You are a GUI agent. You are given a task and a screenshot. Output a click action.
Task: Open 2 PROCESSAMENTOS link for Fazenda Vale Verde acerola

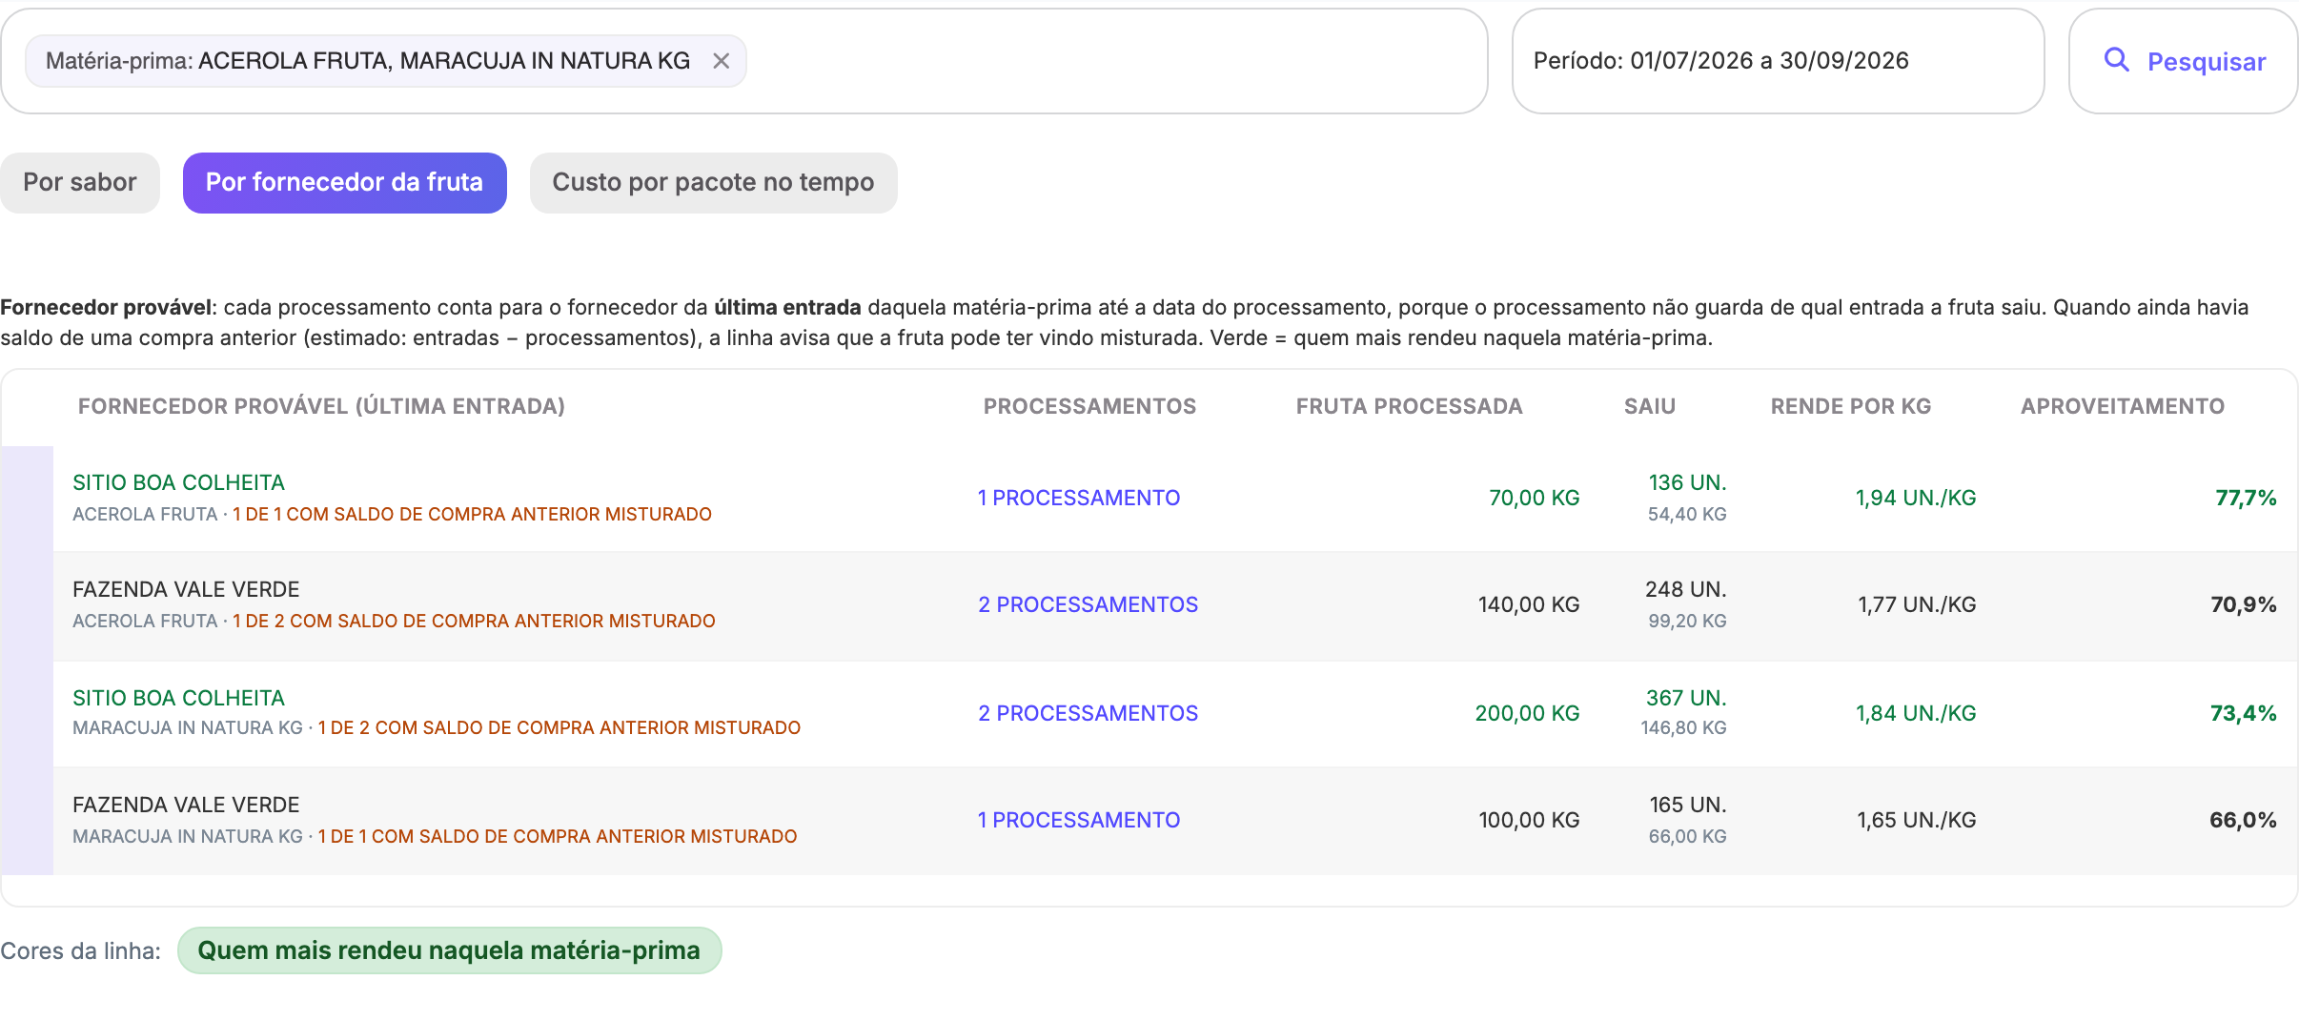click(1088, 604)
